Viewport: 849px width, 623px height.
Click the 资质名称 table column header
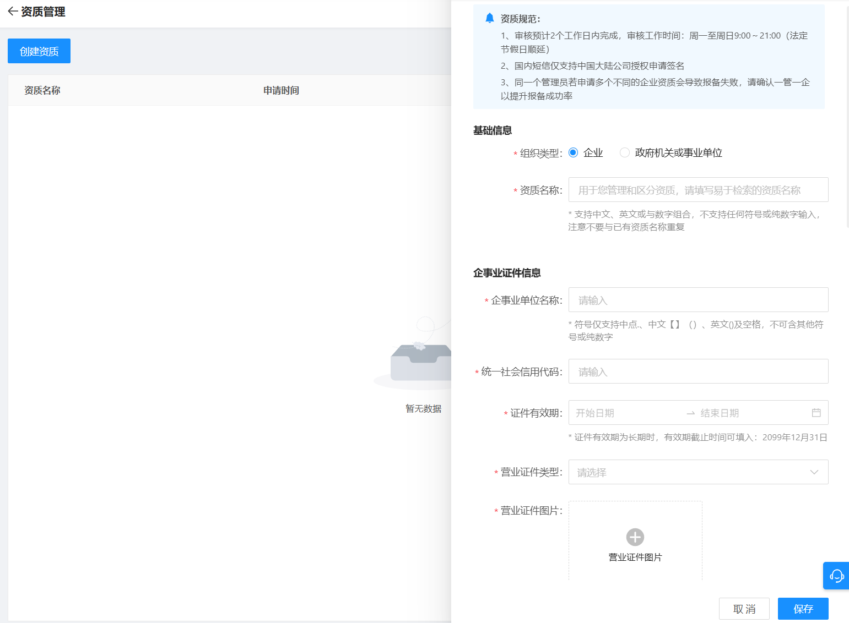(42, 90)
